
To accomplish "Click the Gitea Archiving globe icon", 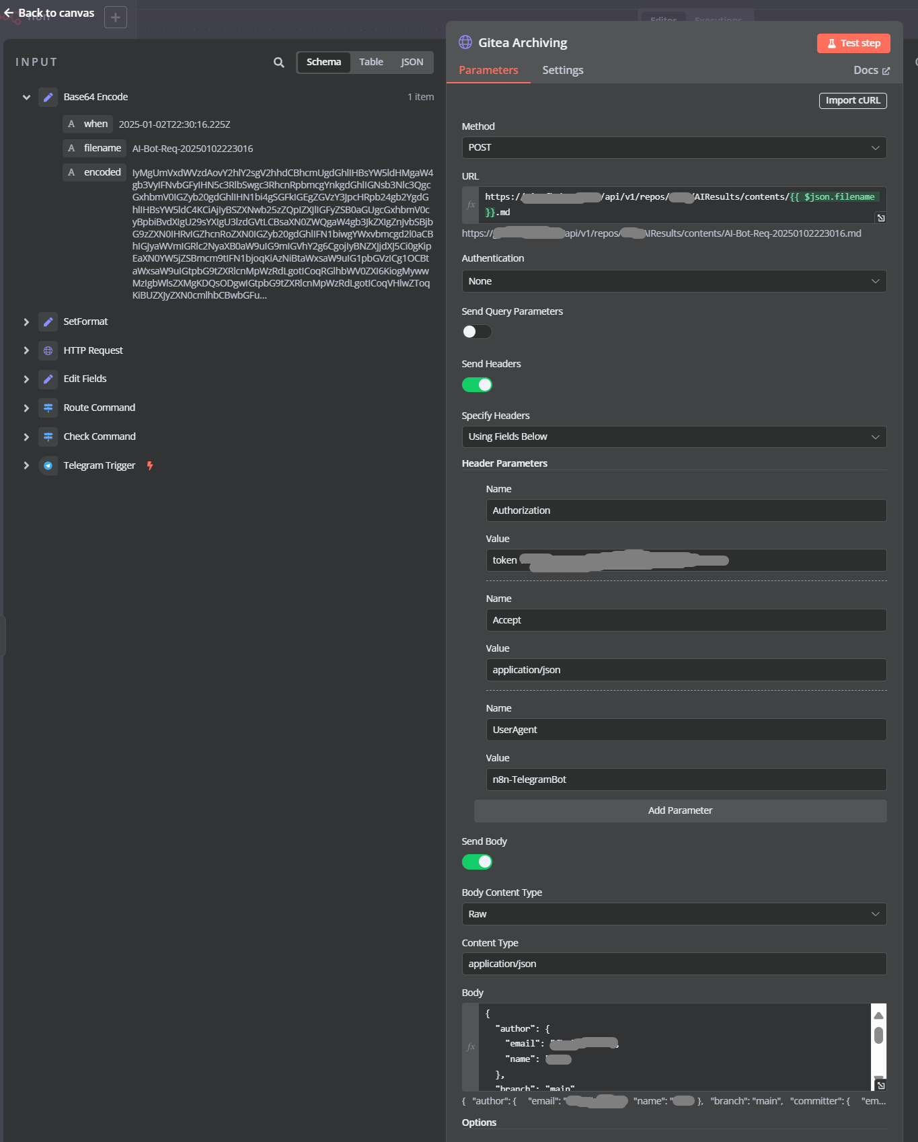I will [465, 42].
